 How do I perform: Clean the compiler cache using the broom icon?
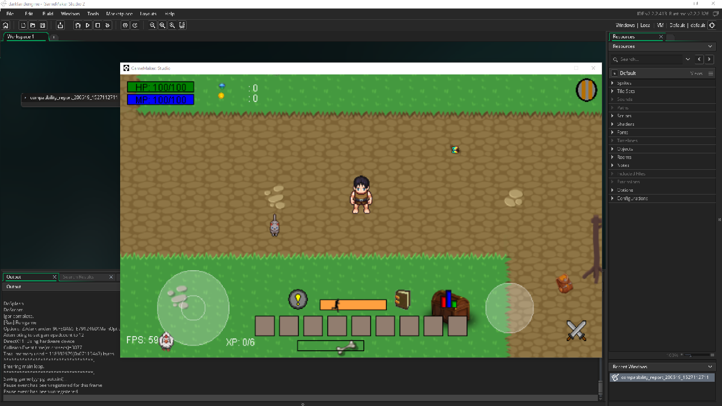107,25
